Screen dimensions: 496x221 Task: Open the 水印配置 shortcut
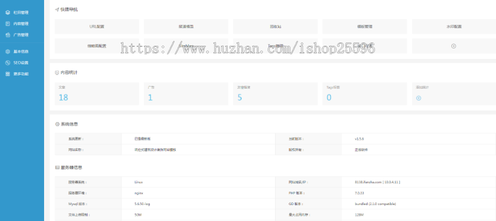point(454,26)
